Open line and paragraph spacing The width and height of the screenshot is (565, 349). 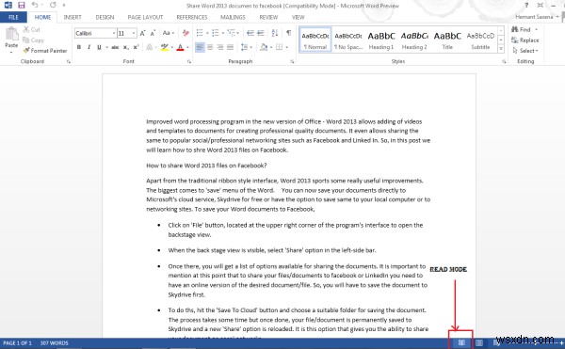click(x=245, y=47)
